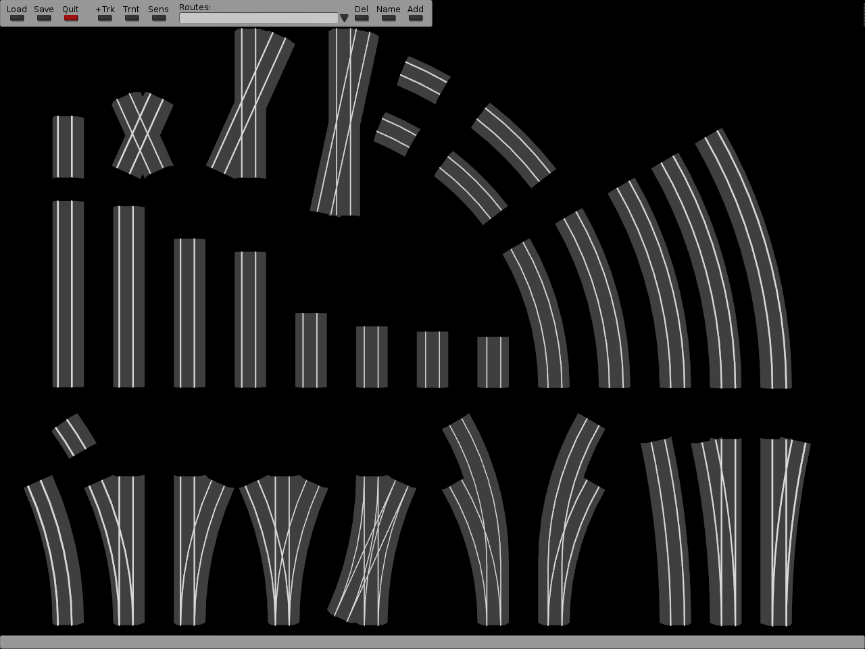Select the smallest curved track segment at top
Viewport: 865px width, 649px height.
[x=397, y=134]
